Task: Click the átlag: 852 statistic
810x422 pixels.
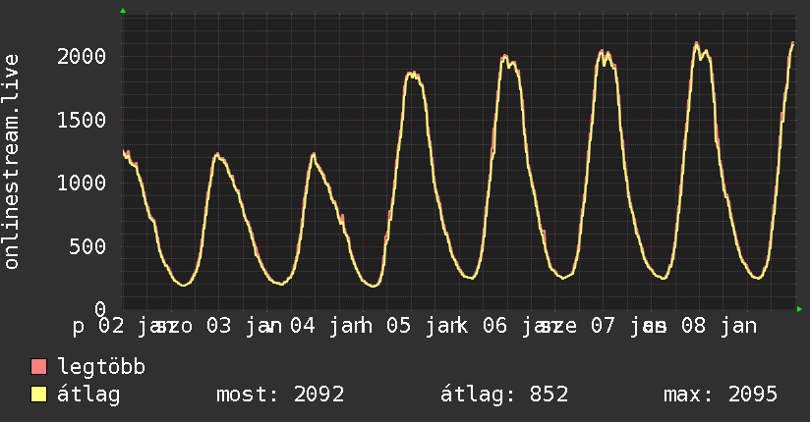Action: click(504, 396)
